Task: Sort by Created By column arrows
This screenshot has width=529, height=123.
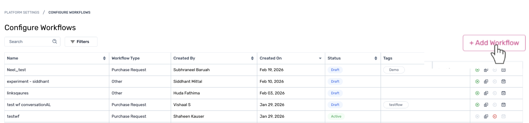Action: pyautogui.click(x=252, y=58)
